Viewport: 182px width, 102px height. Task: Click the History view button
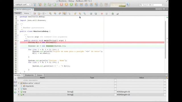[26, 13]
